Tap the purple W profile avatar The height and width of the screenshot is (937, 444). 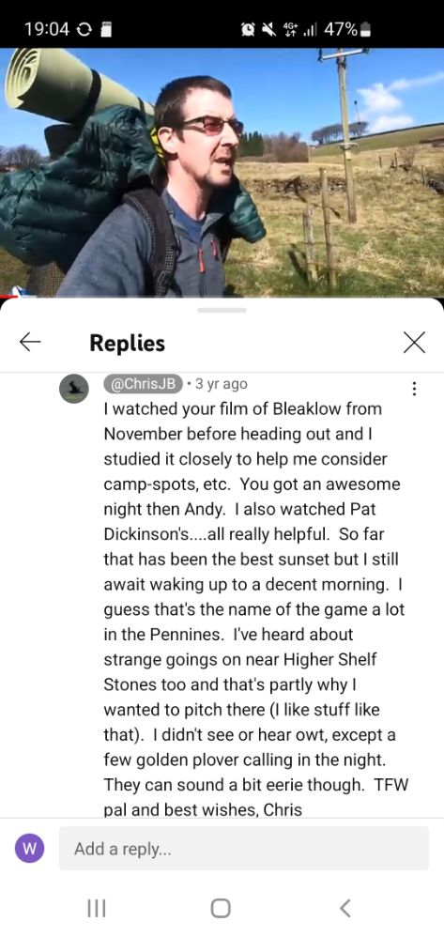tap(29, 849)
